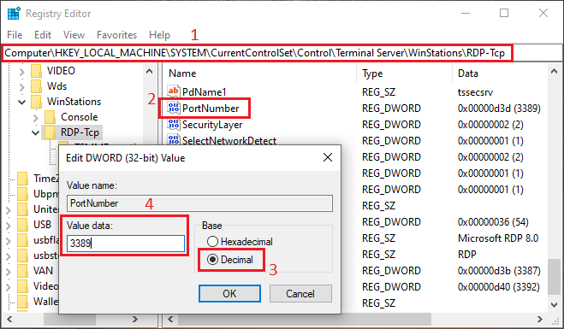Click the data tssecsrv
The image size is (564, 329).
475,92
